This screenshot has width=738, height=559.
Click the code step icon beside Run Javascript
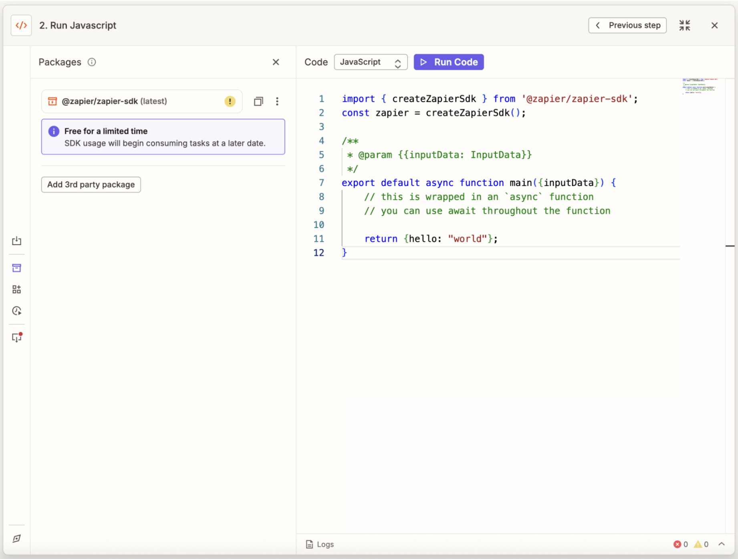pyautogui.click(x=21, y=25)
